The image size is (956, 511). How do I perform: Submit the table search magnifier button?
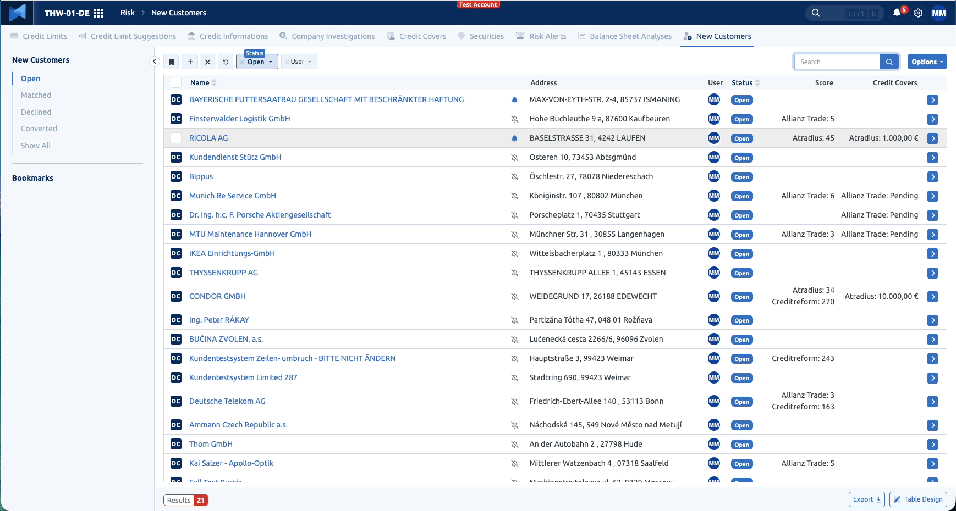pos(889,62)
